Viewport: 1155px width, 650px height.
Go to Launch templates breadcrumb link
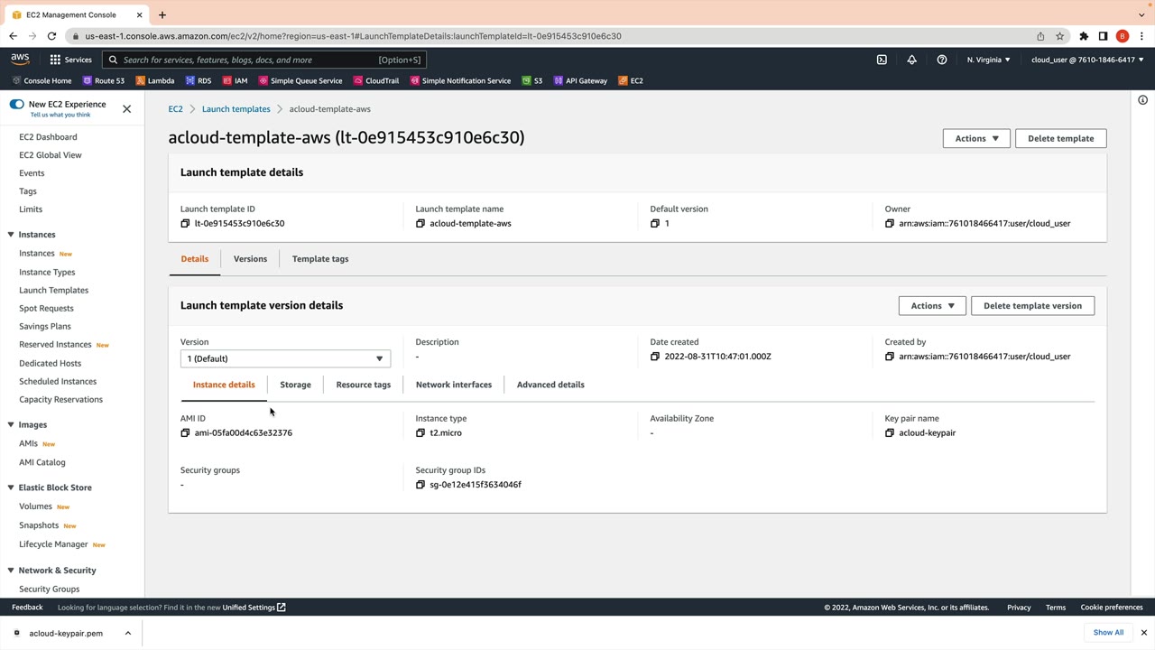click(x=236, y=109)
